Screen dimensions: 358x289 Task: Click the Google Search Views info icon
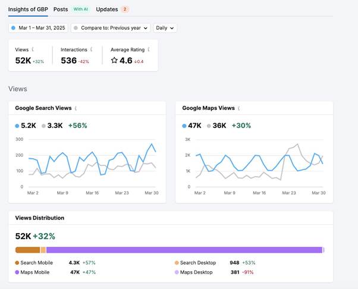click(x=76, y=108)
